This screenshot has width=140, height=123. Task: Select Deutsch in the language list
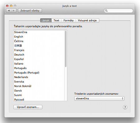(39, 55)
